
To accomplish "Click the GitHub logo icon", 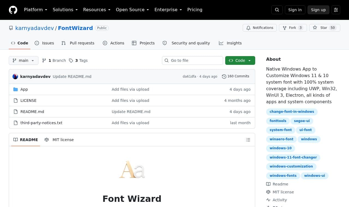I will pos(13,10).
